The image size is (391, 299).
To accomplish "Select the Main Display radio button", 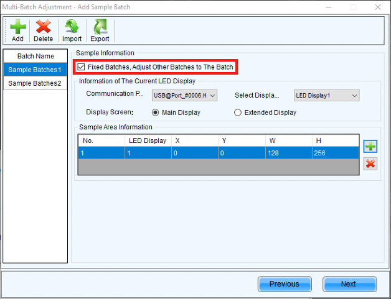I will (x=156, y=113).
